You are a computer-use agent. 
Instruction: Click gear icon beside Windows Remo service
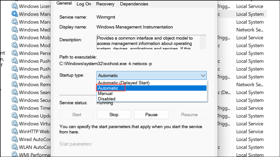pos(15,84)
